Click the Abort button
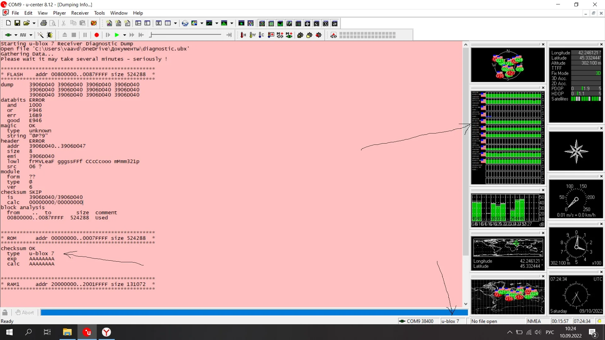The image size is (605, 340). 25,312
